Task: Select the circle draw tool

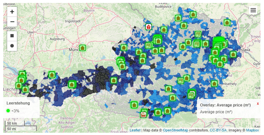Action: point(12,46)
